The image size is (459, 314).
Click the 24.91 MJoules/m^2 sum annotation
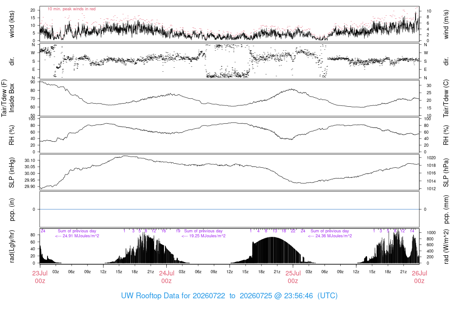(77, 236)
